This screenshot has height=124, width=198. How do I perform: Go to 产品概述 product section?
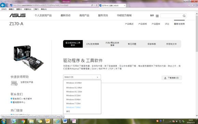click(x=129, y=24)
